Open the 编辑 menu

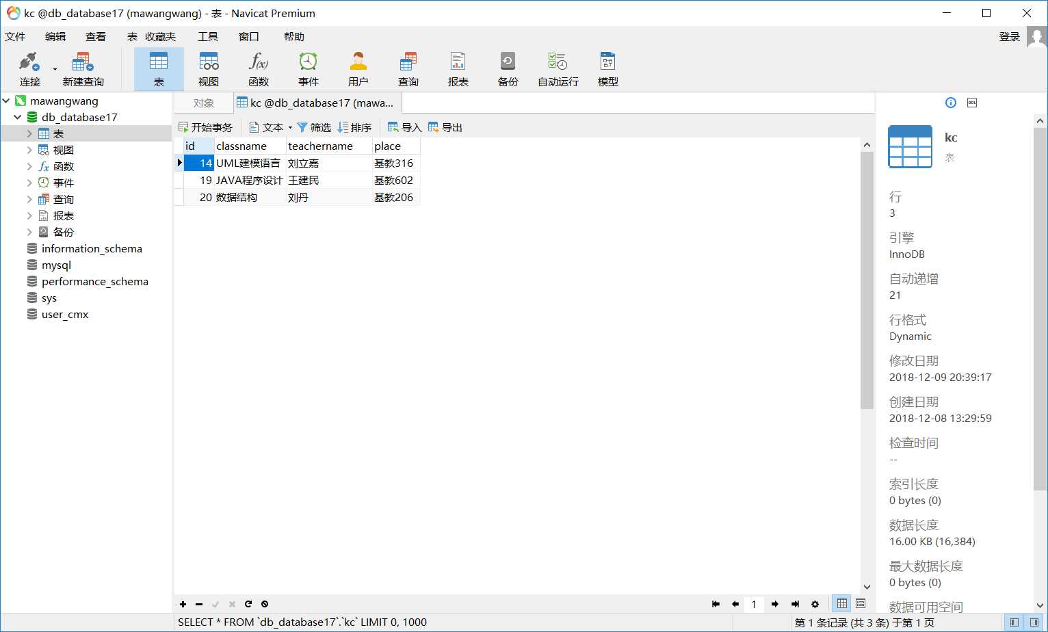[55, 36]
